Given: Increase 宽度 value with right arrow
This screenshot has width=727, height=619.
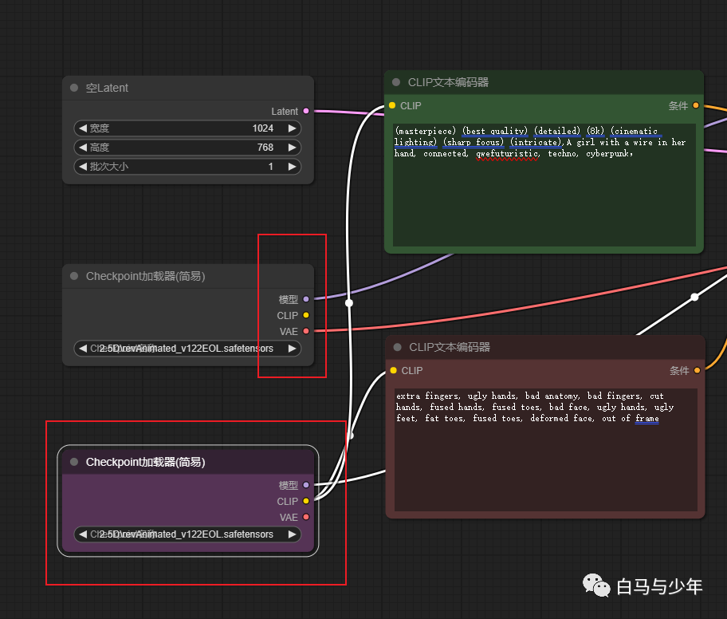Looking at the screenshot, I should 293,128.
